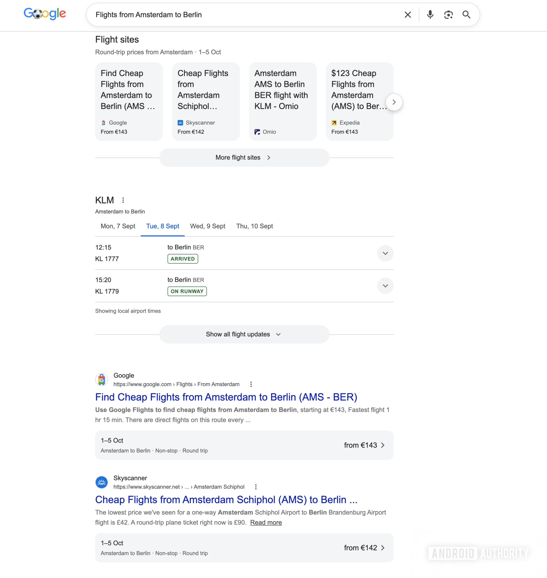Screen dimensions: 547x578
Task: Click the 'Flight sites' heading
Action: [x=117, y=39]
